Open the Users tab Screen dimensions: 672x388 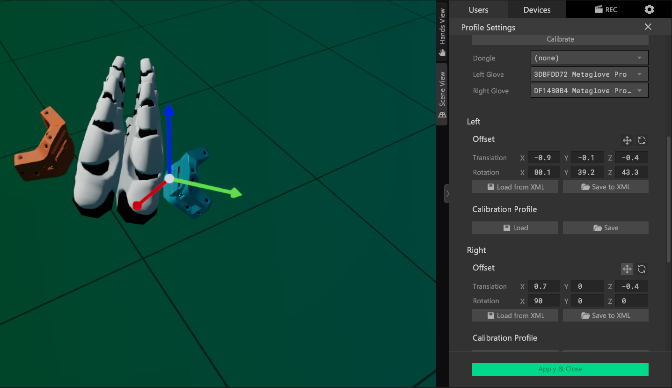(478, 9)
